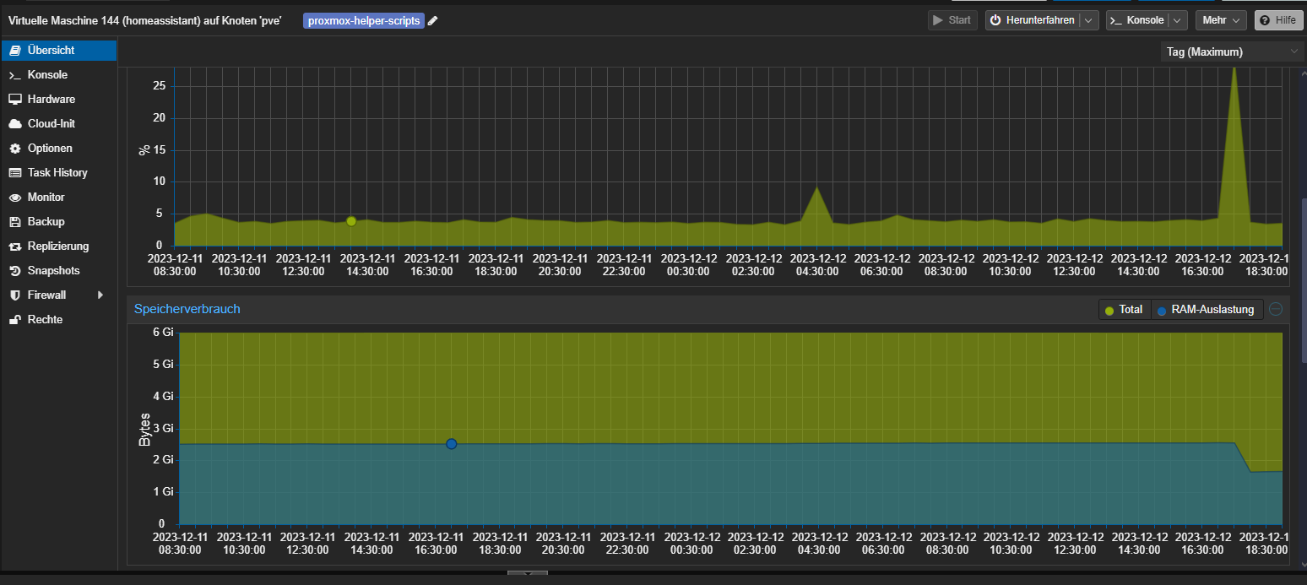The height and width of the screenshot is (585, 1307).
Task: Expand the Firewall submenu arrow
Action: pyautogui.click(x=100, y=295)
